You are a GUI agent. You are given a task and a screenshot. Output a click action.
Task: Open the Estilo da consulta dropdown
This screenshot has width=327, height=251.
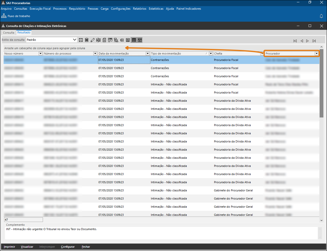pyautogui.click(x=75, y=40)
